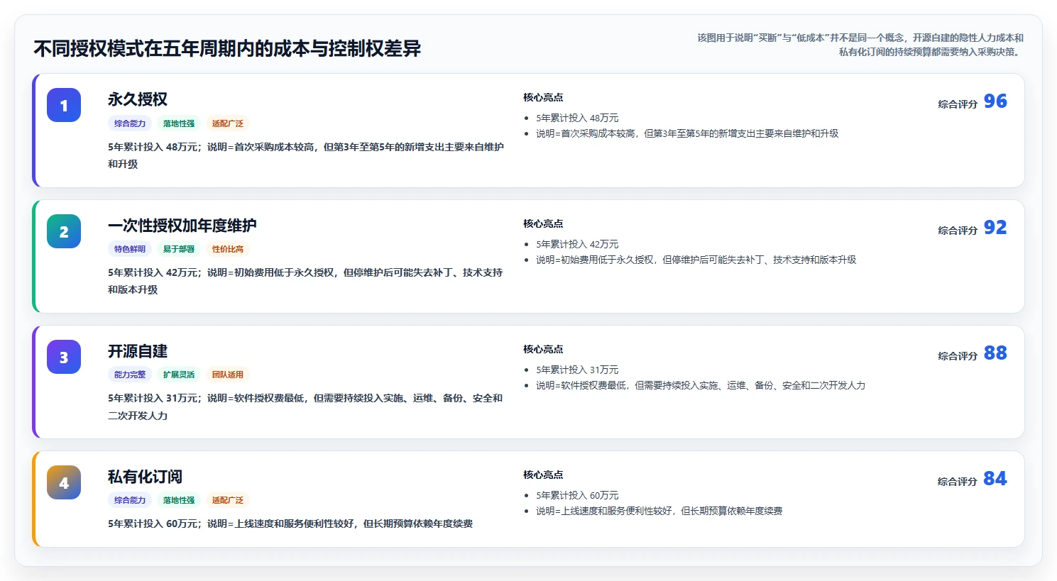
Task: Click the 综合评分 label beside 88
Action: pos(958,356)
